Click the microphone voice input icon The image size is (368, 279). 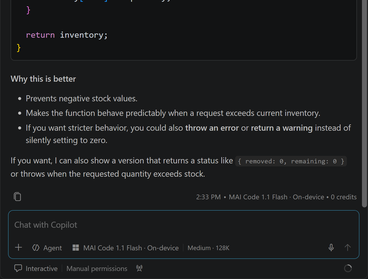(331, 248)
